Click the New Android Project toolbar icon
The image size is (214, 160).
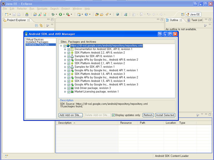coord(35,14)
